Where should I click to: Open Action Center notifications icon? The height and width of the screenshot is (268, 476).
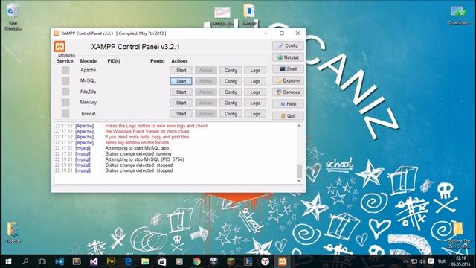[x=431, y=261]
